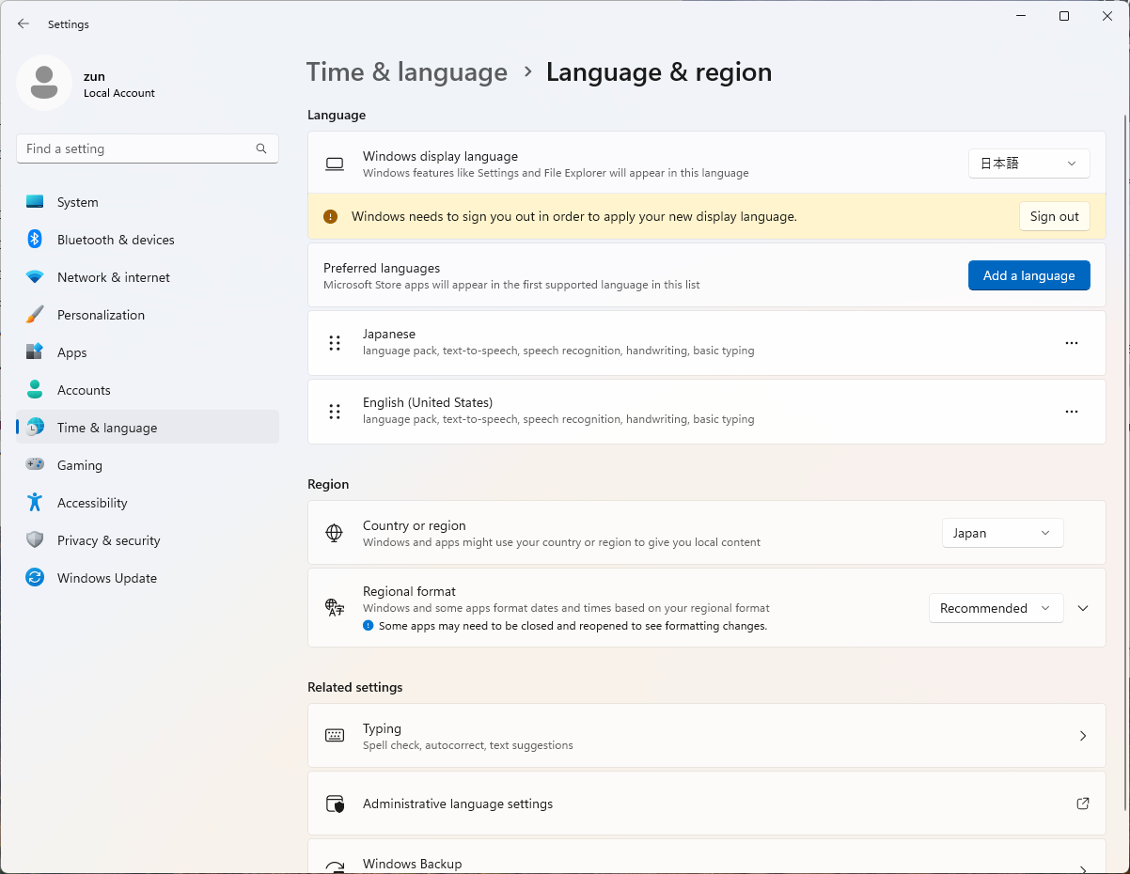Open the Windows display language dropdown
Screen dimensions: 1130x874
[x=1029, y=164]
